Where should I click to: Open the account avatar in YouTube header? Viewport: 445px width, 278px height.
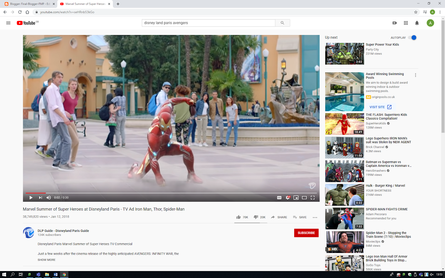[x=430, y=23]
